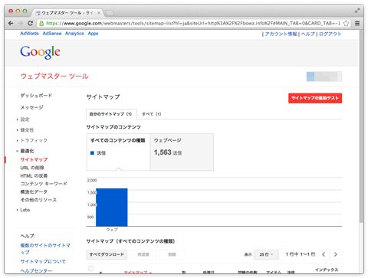This screenshot has height=278, width=368.
Task: Toggle the select-all checkbox in sitemap table
Action: [x=90, y=268]
